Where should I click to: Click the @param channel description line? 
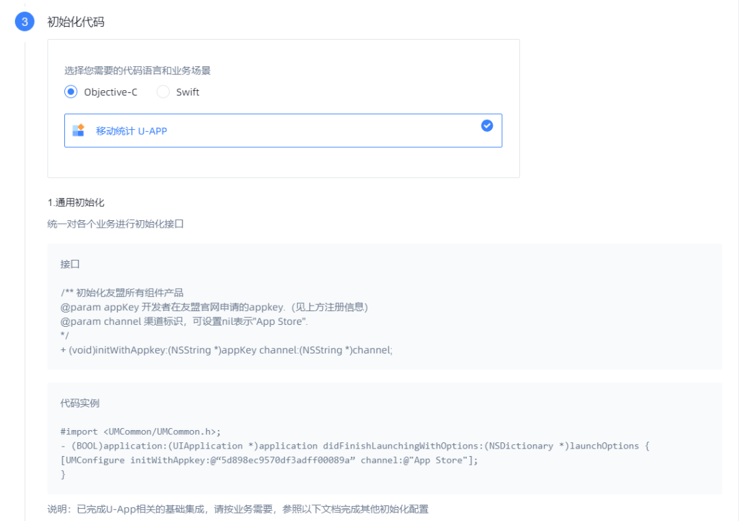click(184, 321)
